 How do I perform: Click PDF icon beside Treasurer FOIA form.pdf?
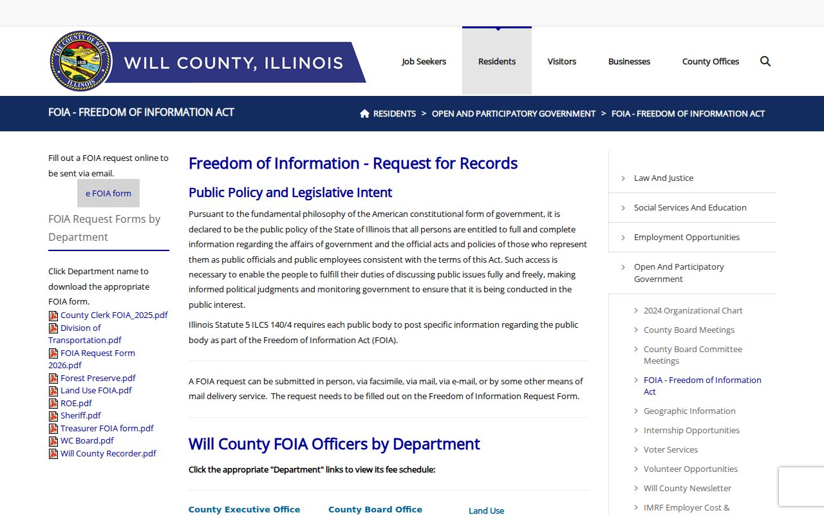53,429
